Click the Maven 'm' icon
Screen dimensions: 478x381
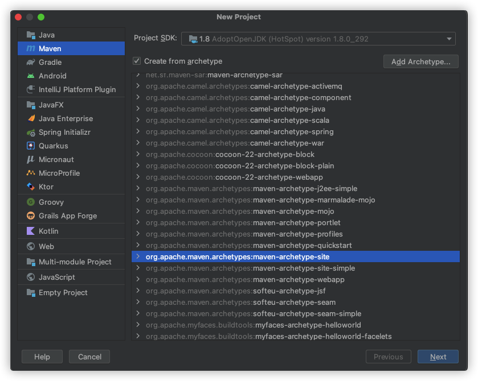point(31,48)
